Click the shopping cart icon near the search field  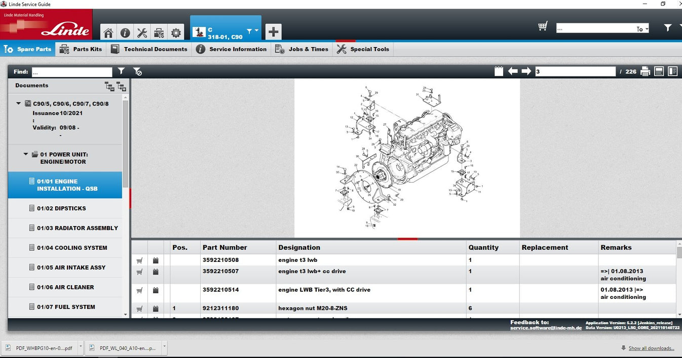click(x=543, y=25)
